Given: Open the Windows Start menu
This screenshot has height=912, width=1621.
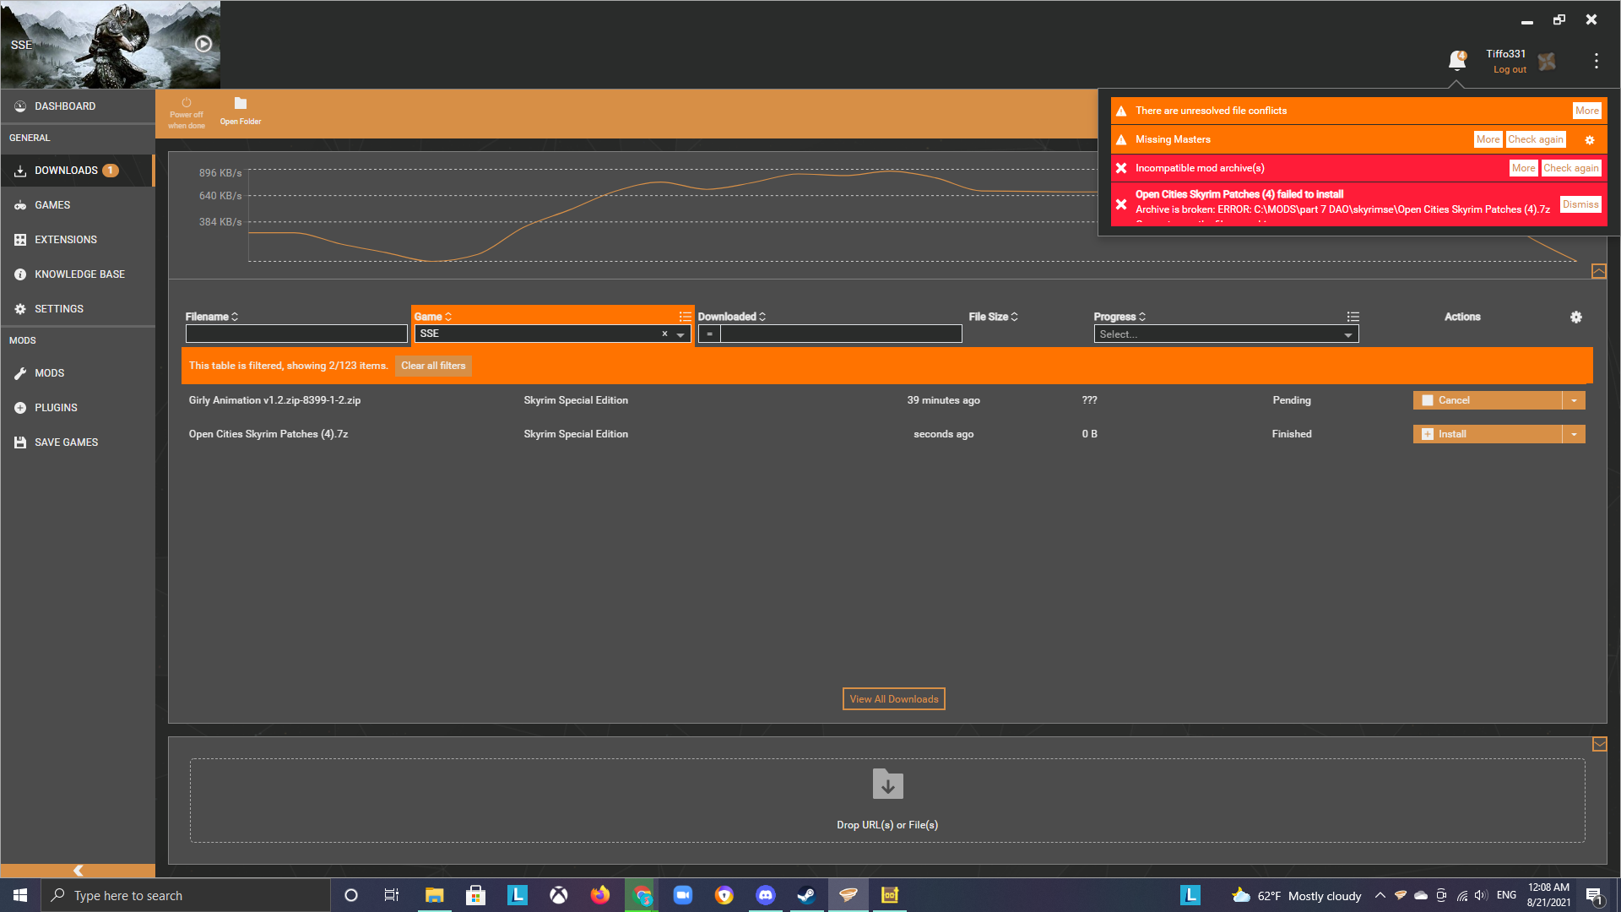Looking at the screenshot, I should point(20,895).
